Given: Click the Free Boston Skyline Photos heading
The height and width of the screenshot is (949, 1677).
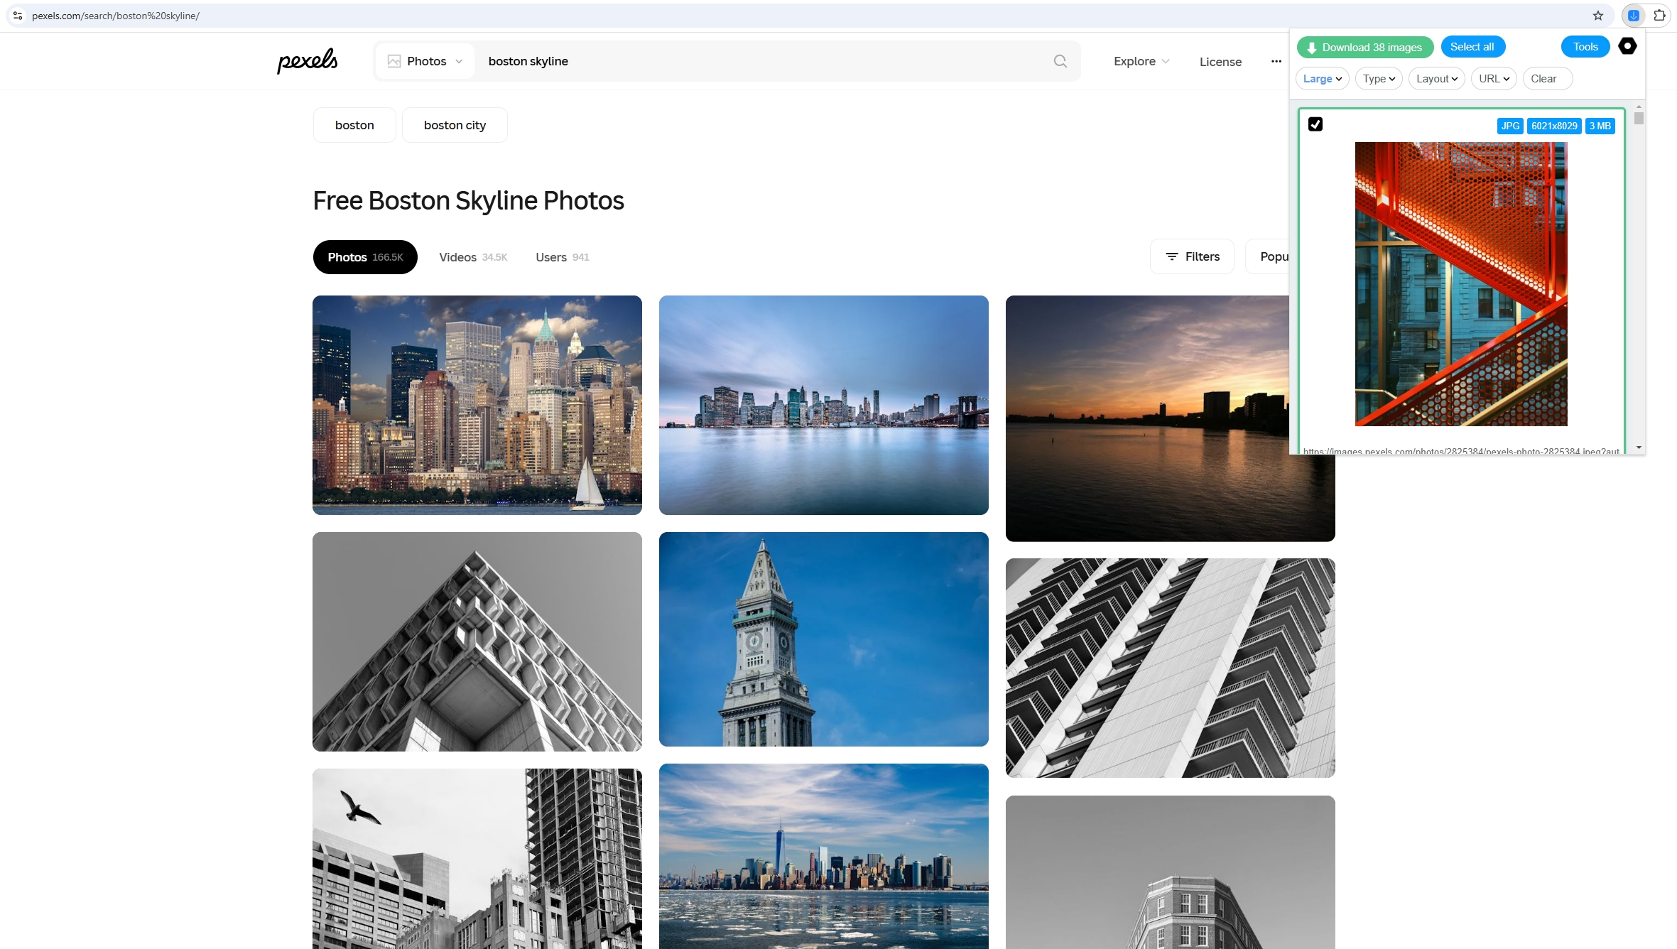Looking at the screenshot, I should coord(468,201).
